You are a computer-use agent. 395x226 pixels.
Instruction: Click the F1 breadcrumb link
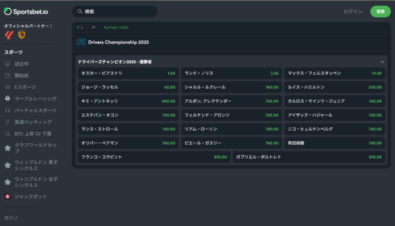(x=94, y=27)
